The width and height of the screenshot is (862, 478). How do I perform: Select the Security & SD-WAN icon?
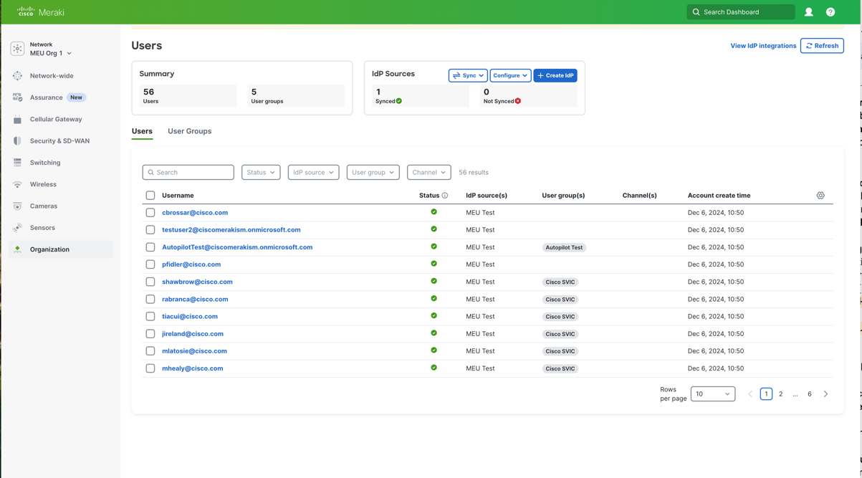[x=16, y=140]
